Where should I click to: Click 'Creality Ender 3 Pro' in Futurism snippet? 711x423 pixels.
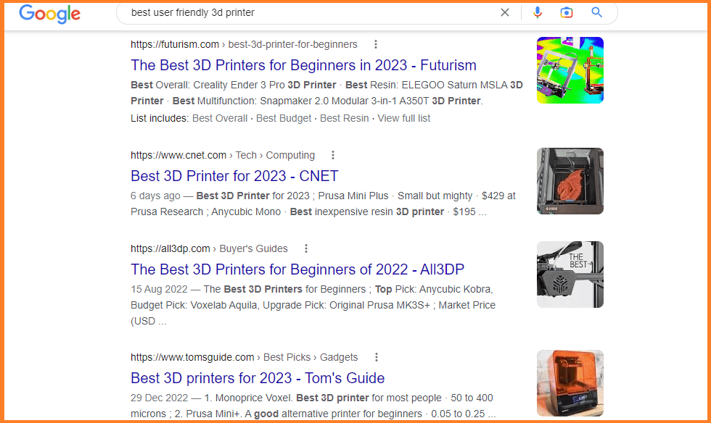[239, 85]
